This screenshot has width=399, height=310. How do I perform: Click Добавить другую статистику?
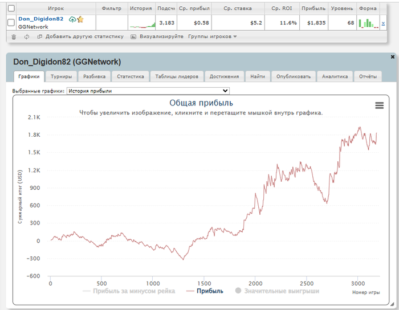(84, 36)
